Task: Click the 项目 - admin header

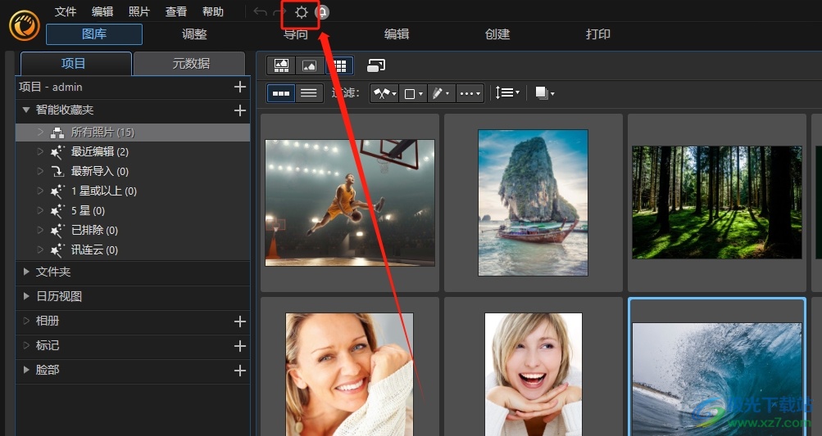Action: click(51, 87)
